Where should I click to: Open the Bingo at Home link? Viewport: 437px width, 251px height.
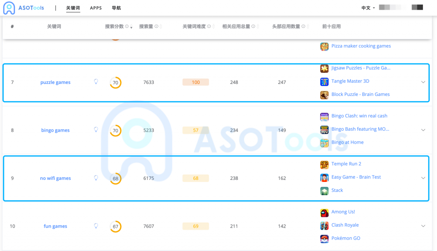coord(347,142)
